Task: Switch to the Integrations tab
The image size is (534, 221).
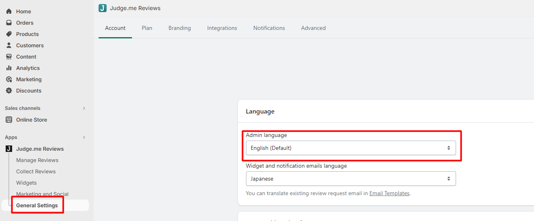Action: coord(222,28)
